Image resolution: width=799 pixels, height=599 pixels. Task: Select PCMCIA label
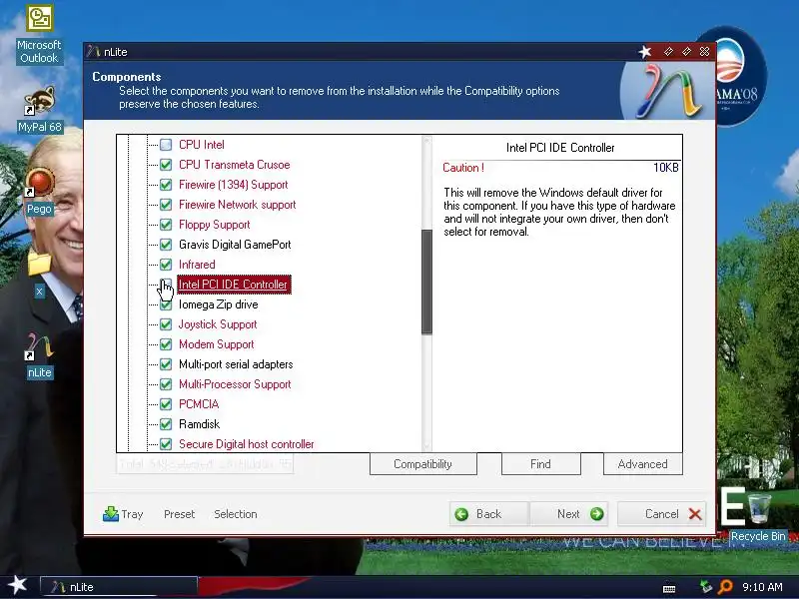click(x=199, y=404)
